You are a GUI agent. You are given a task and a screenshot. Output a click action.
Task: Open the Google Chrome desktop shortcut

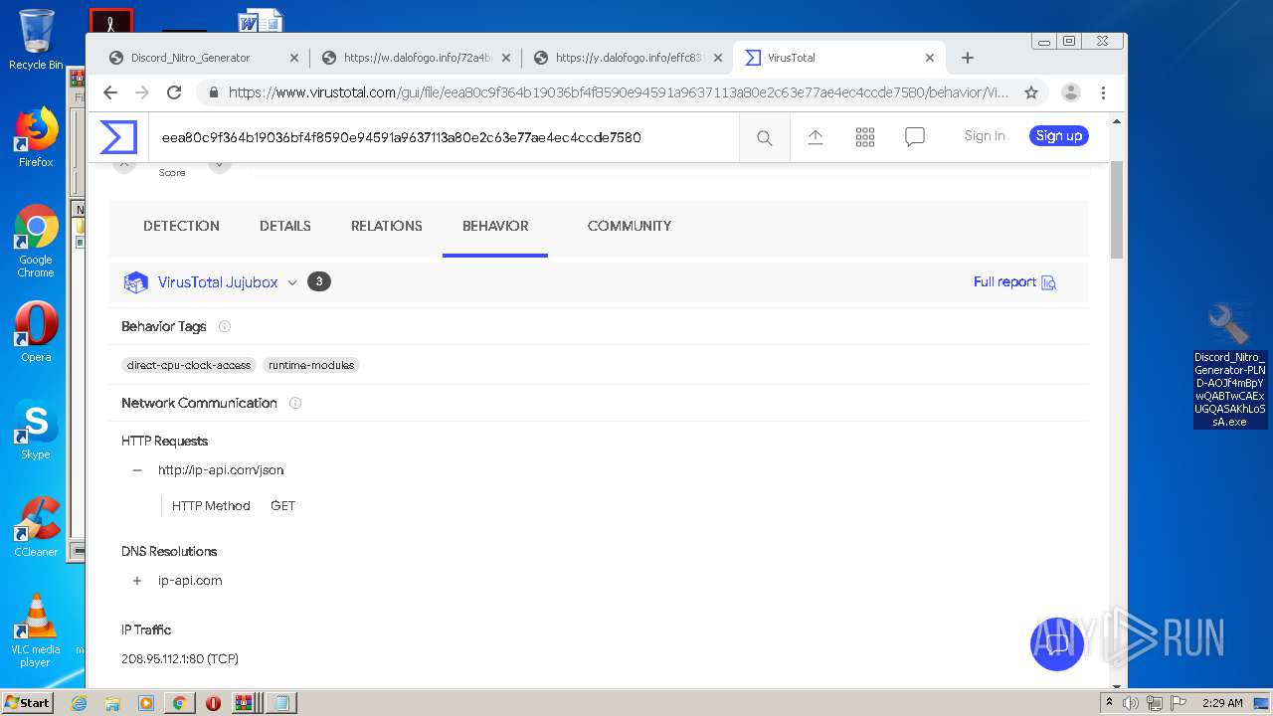click(x=36, y=241)
